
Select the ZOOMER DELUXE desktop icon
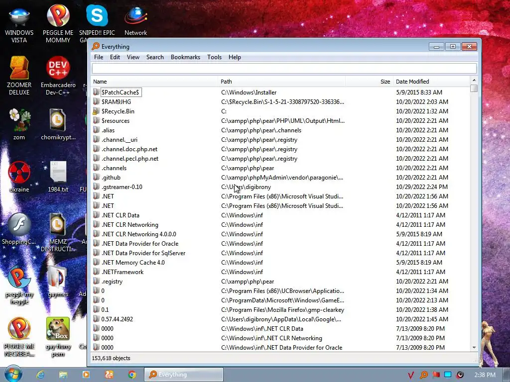19,76
